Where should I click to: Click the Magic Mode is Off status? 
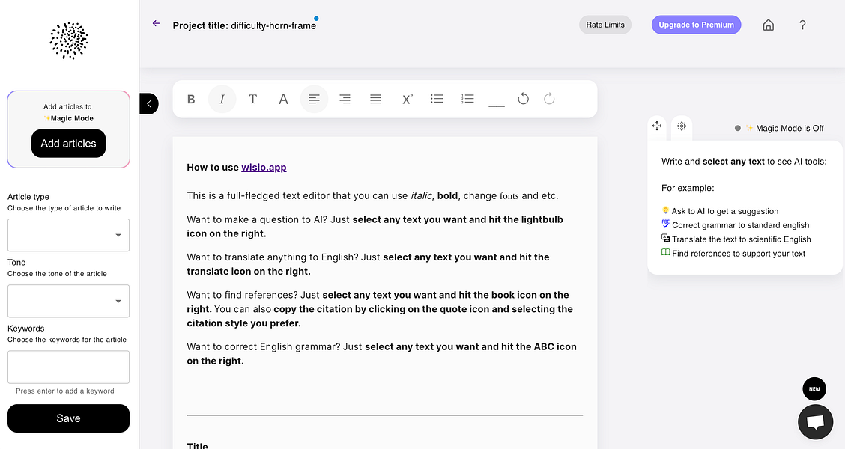(779, 128)
